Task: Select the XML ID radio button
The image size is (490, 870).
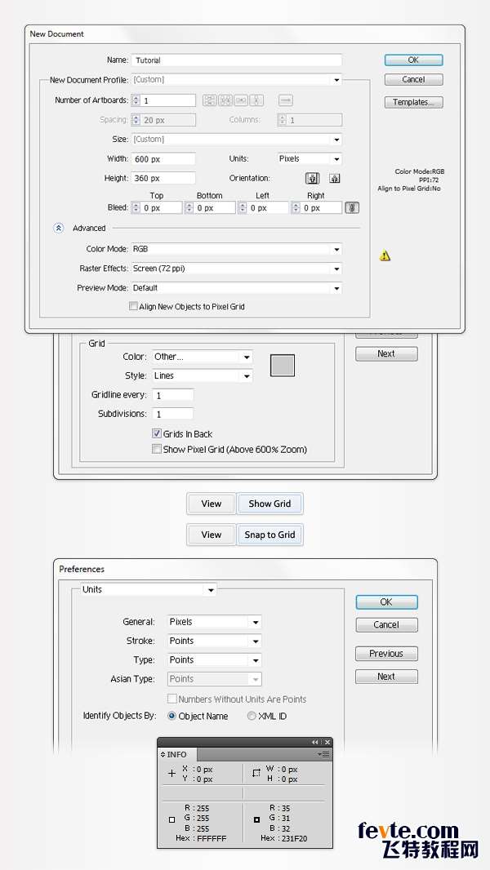Action: [252, 716]
